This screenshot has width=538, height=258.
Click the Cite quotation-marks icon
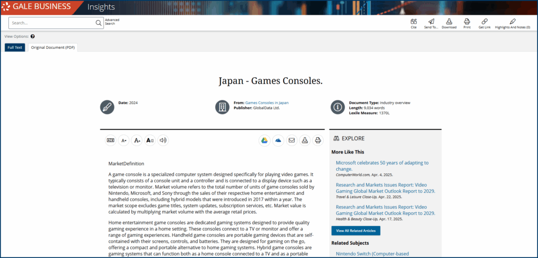(x=413, y=21)
